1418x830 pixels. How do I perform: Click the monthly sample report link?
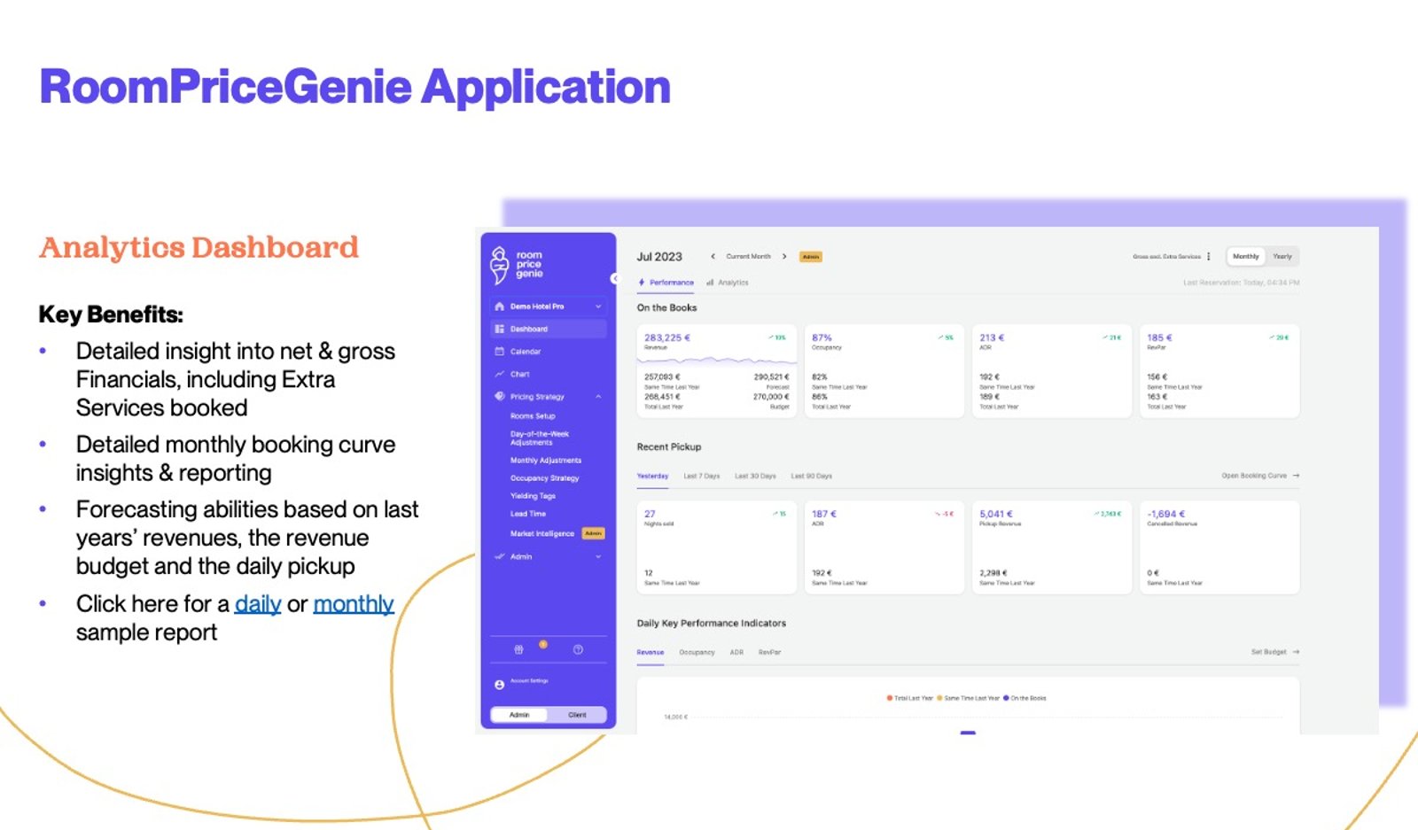pos(354,604)
